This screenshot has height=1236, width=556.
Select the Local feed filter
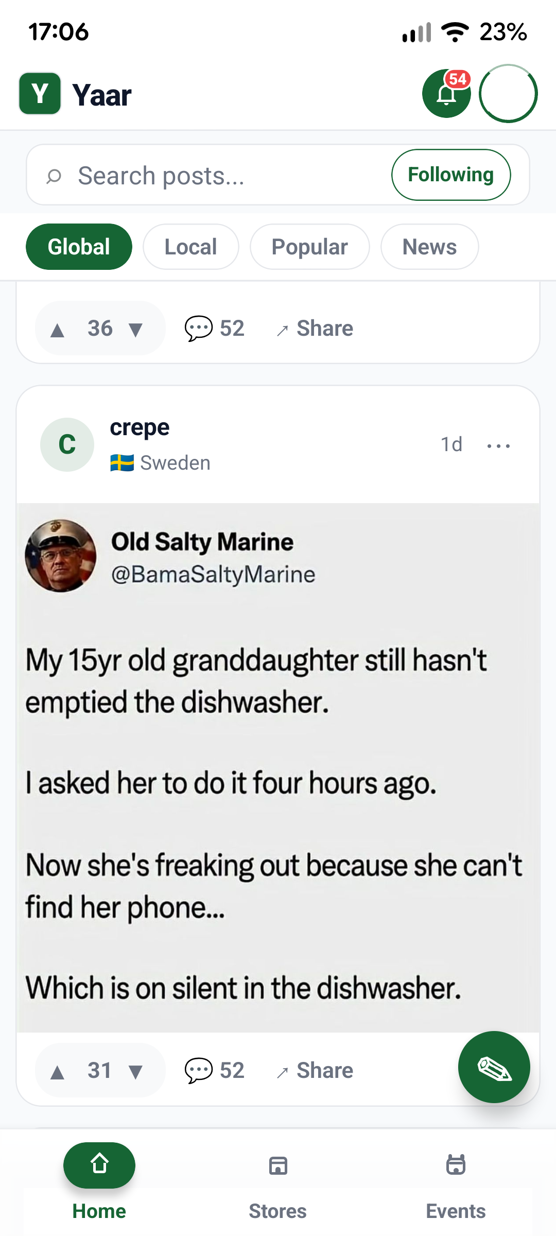(190, 247)
